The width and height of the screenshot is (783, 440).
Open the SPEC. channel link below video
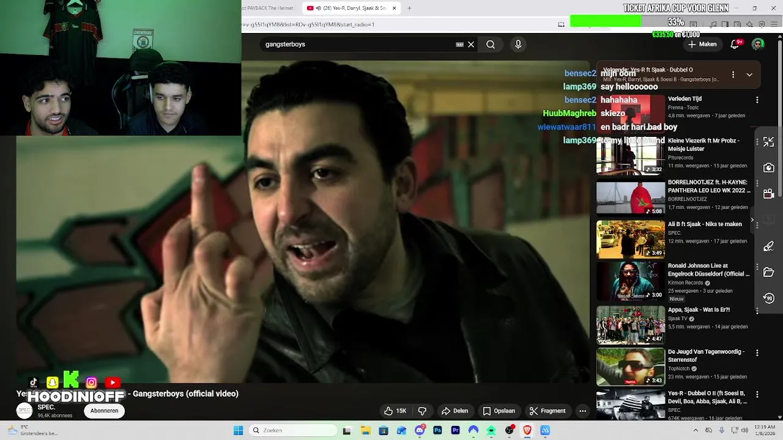click(x=46, y=407)
